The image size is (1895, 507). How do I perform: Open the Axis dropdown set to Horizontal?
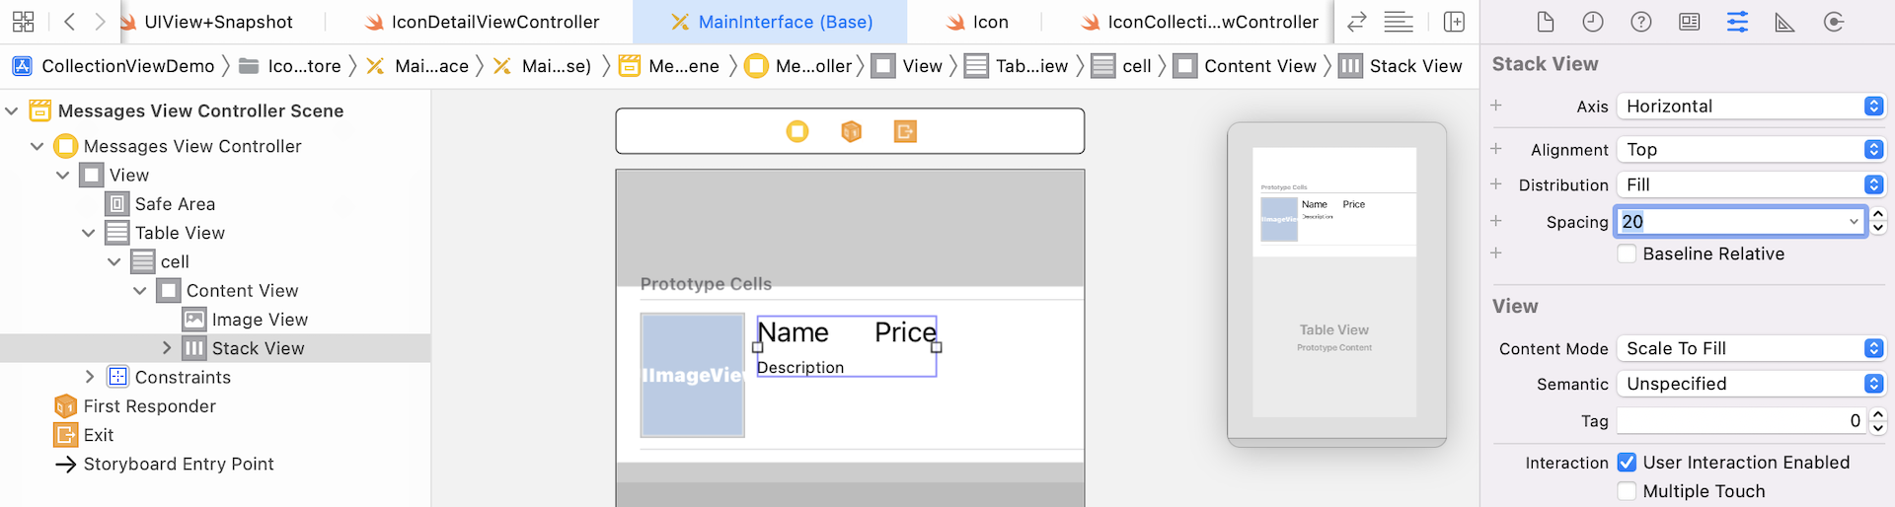tap(1751, 107)
